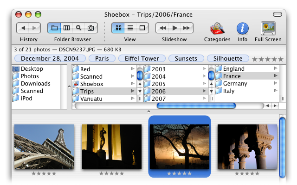Viewport: 297px width, 185px height.
Task: Select Scanned folder in the sidebar
Action: point(32,91)
